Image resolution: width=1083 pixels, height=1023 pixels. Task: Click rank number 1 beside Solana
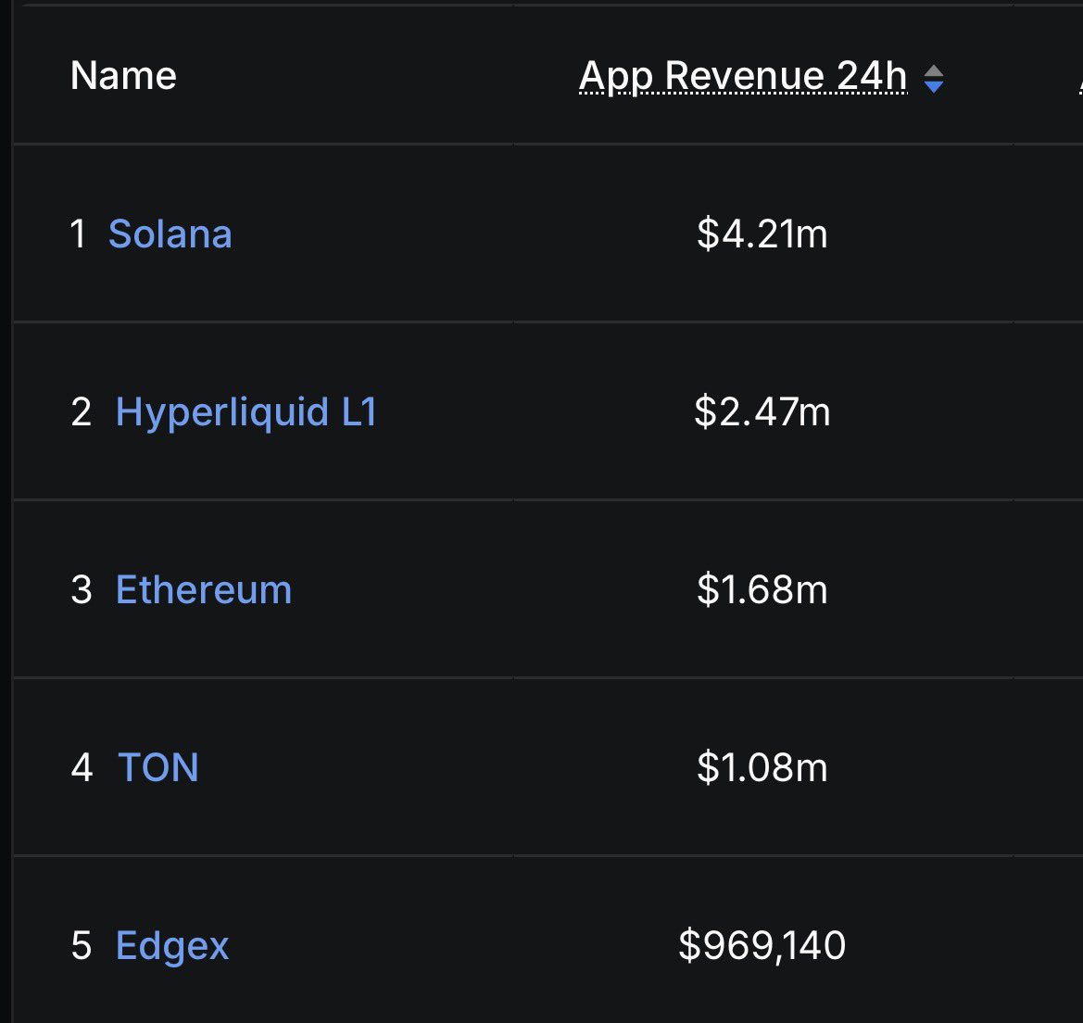pos(79,234)
